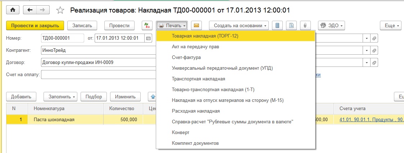This screenshot has height=153, width=404.
Task: Open the ЭДО dropdown menu
Action: [x=331, y=26]
